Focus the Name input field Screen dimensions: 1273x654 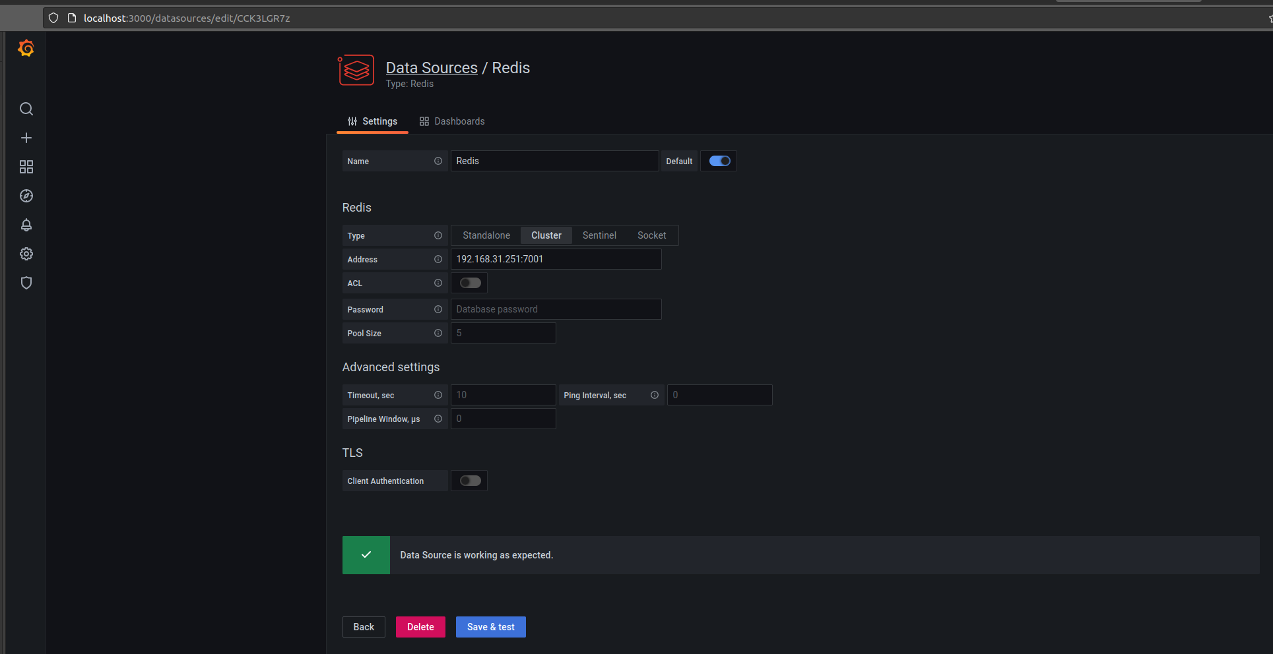tap(555, 161)
